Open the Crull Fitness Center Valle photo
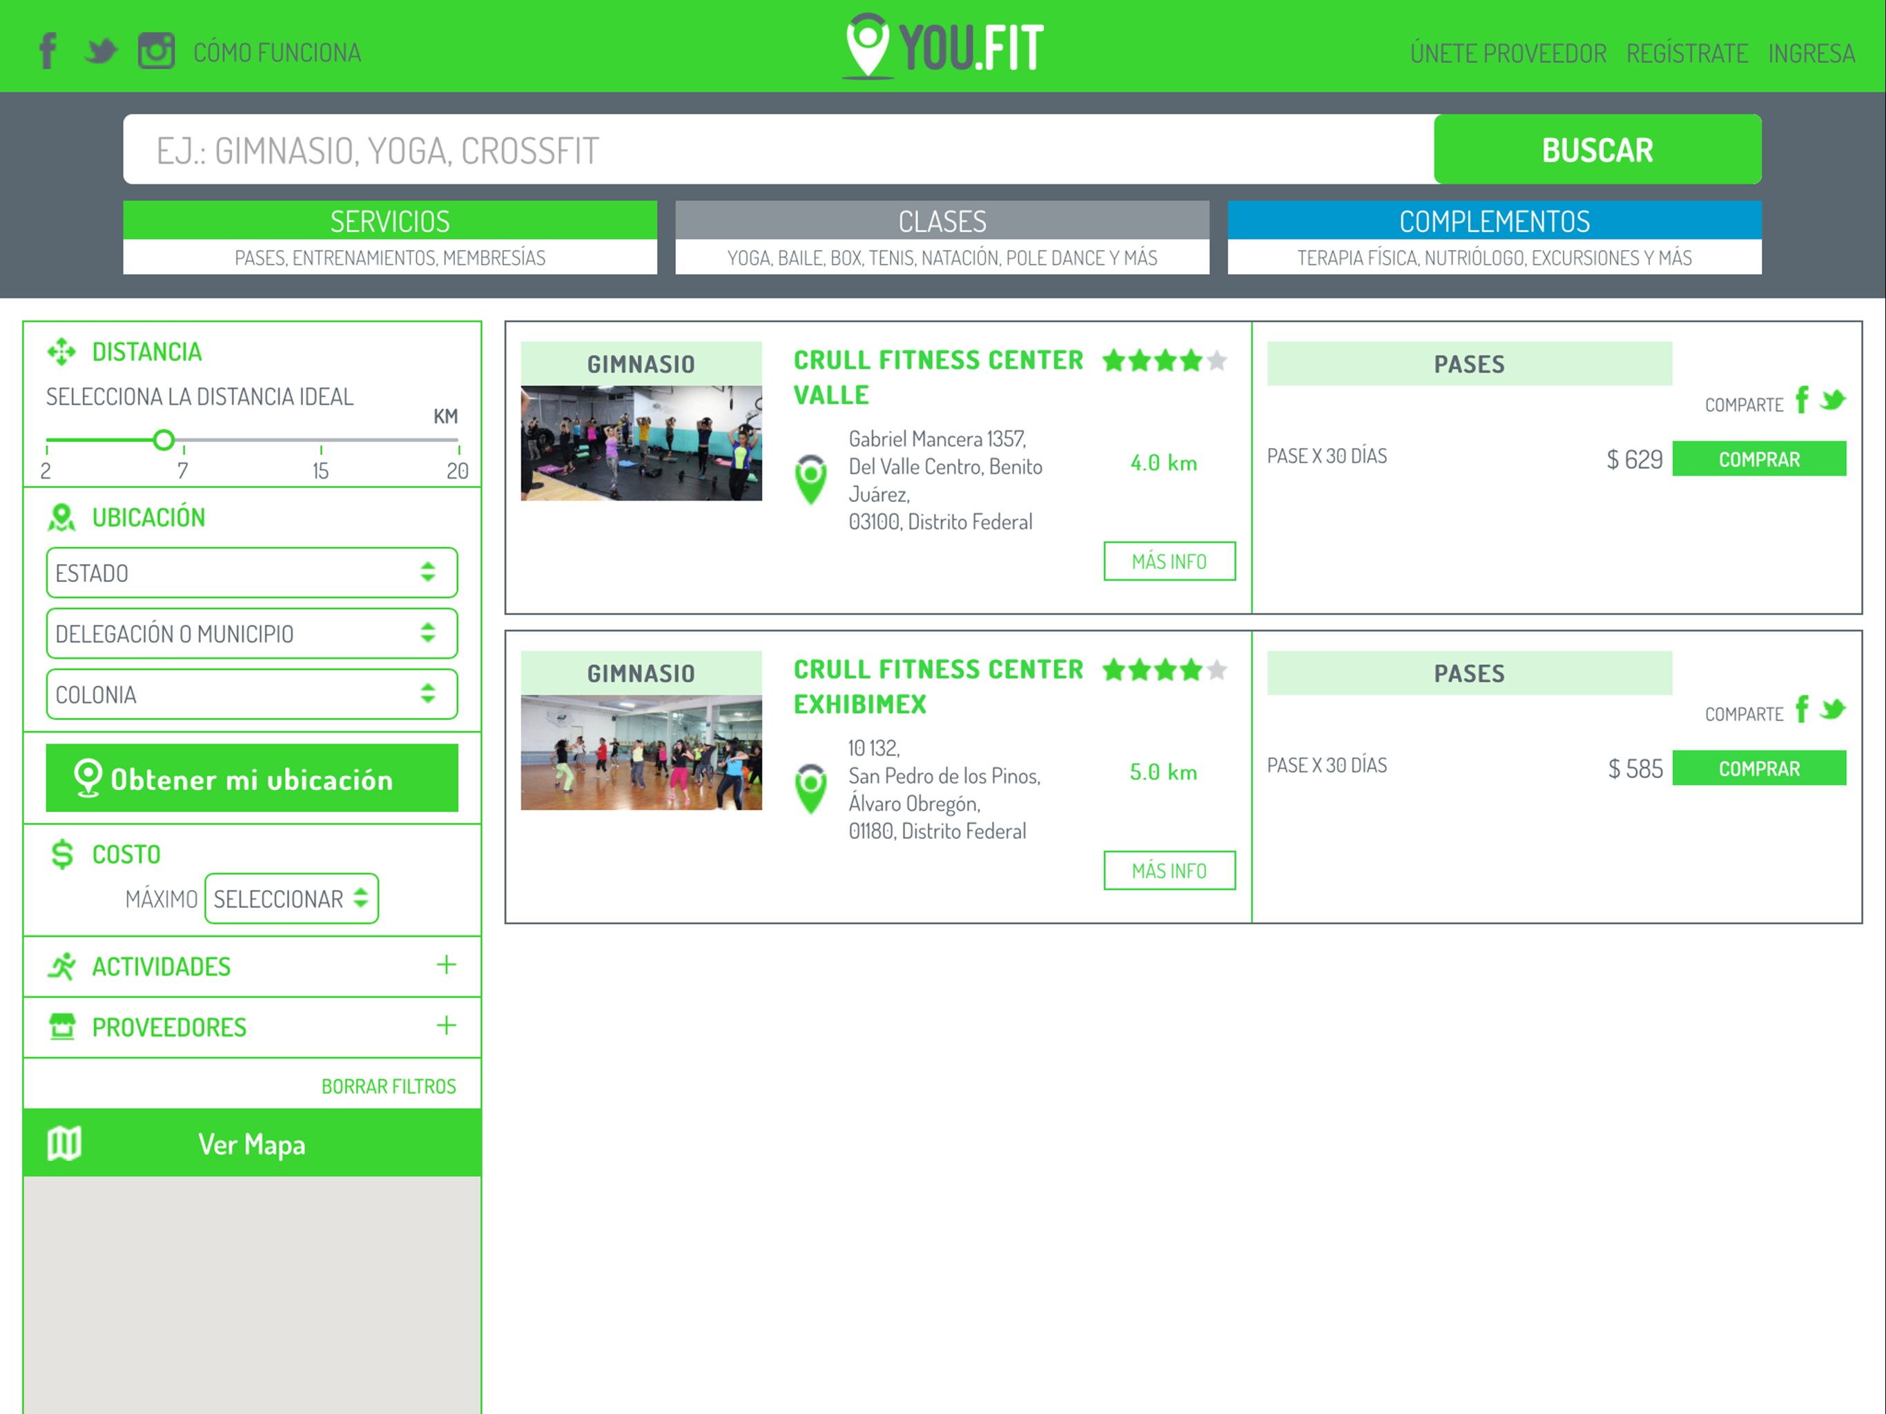Screen dimensions: 1886x1414 [641, 443]
